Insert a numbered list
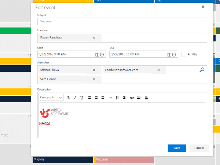The width and height of the screenshot is (220, 165). [x=117, y=98]
